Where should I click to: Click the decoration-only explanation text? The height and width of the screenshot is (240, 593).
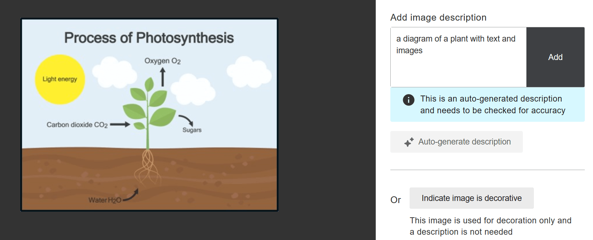[x=490, y=226]
